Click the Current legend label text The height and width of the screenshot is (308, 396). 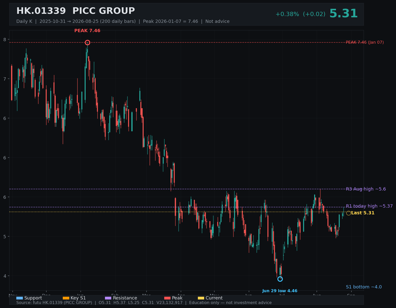[214, 298]
